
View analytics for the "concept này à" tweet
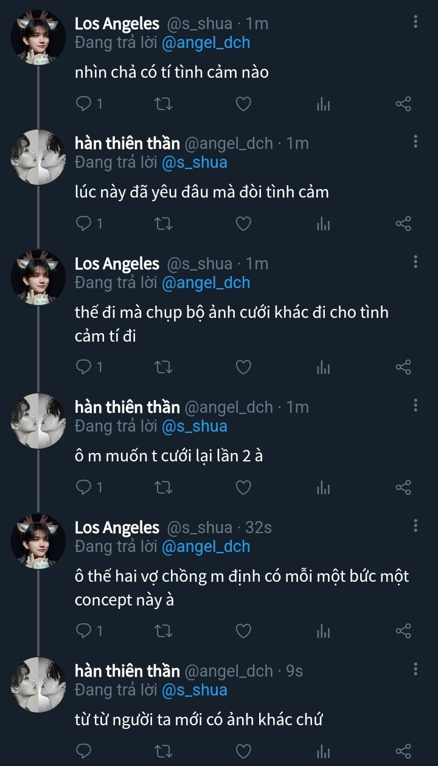[x=323, y=632]
